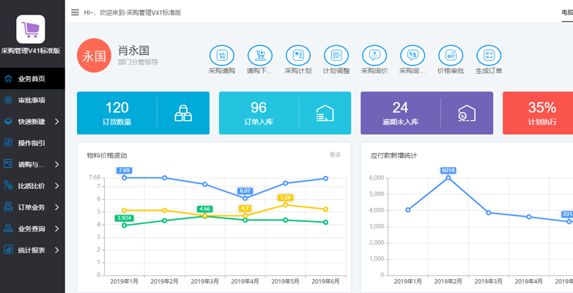Click the purple shopping cart app logo
573x293 pixels.
click(x=31, y=29)
